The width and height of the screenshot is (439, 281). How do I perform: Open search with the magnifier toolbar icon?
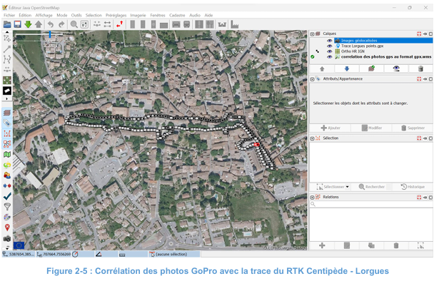tap(74, 24)
